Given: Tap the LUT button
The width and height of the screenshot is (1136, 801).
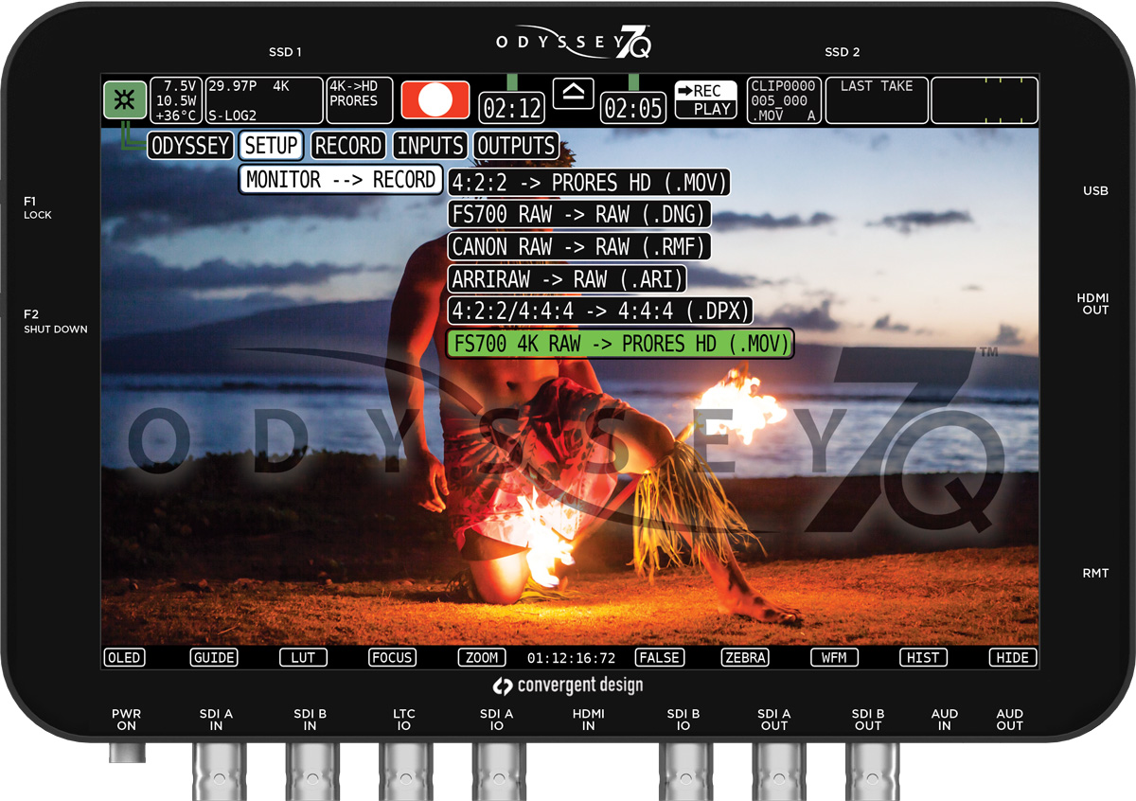Looking at the screenshot, I should [303, 657].
